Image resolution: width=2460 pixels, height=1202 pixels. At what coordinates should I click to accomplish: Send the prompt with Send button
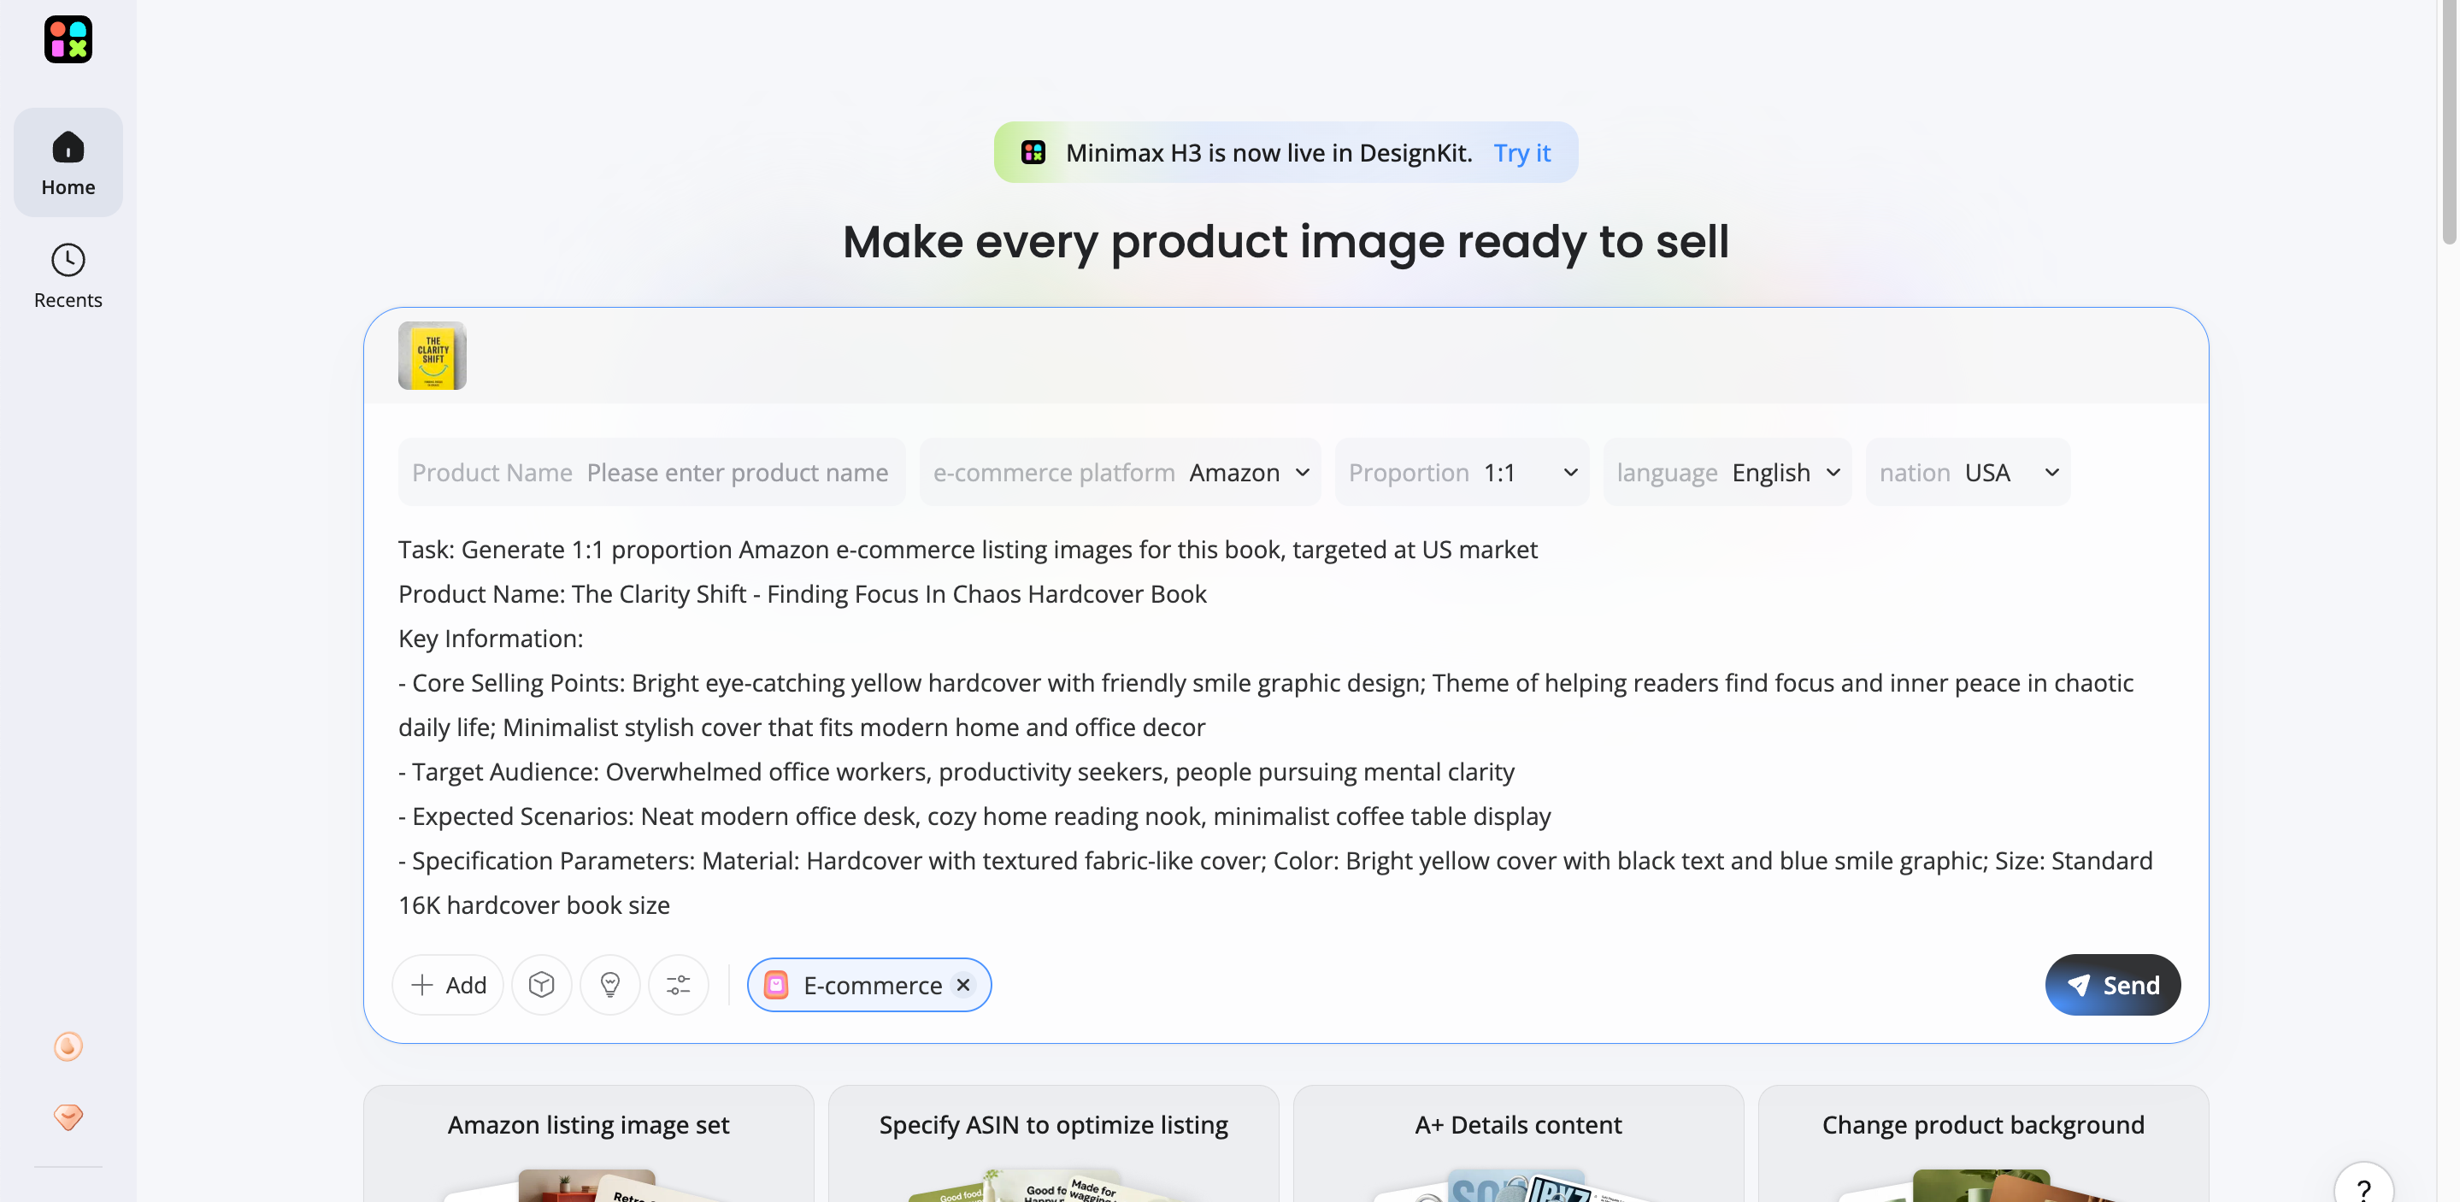coord(2112,984)
